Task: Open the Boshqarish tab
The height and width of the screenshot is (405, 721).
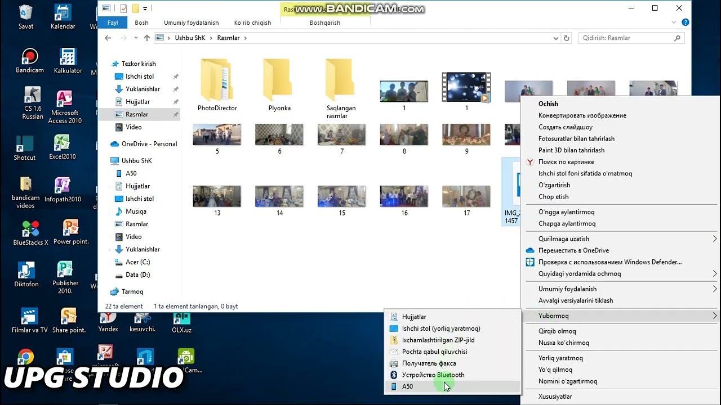Action: (x=325, y=22)
